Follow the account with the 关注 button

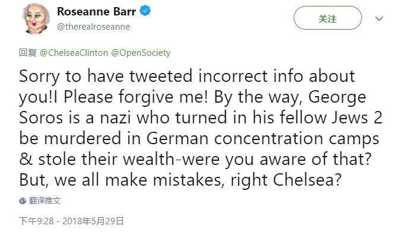pos(328,18)
